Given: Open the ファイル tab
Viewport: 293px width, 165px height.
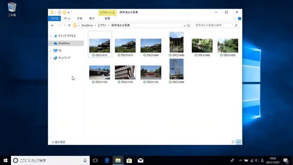Looking at the screenshot, I should click(54, 18).
